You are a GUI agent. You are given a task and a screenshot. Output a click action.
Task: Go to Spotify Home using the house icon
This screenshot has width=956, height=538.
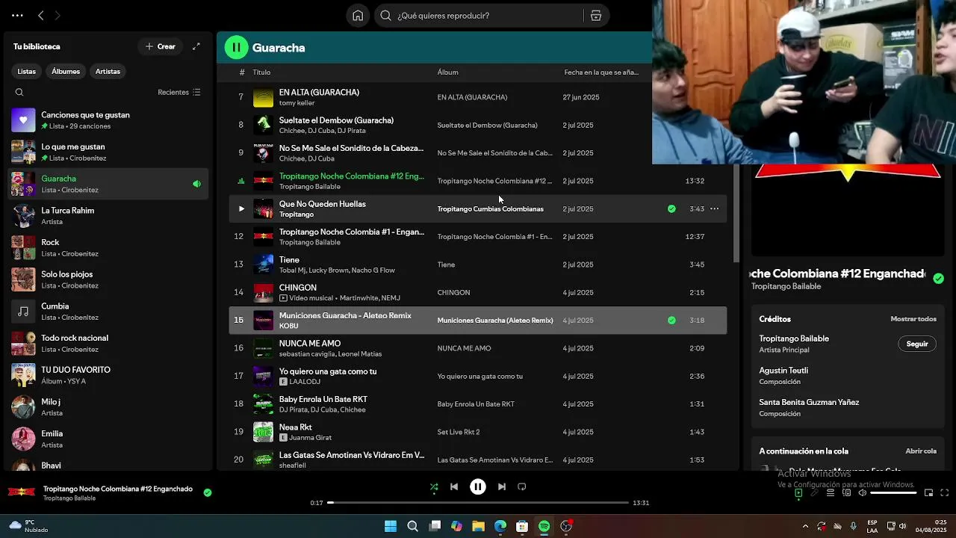(358, 16)
